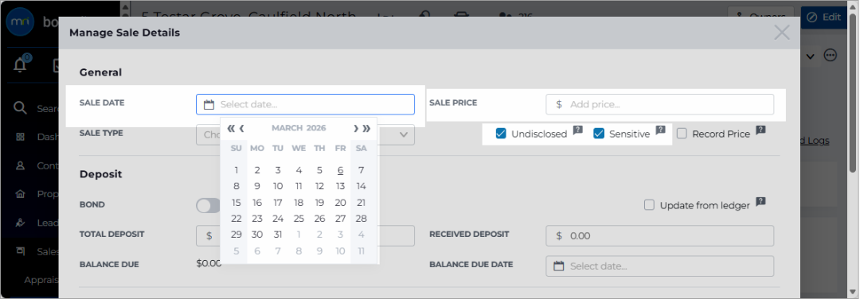The width and height of the screenshot is (860, 299).
Task: Click the calendar icon in Balance Due Date
Action: 559,266
